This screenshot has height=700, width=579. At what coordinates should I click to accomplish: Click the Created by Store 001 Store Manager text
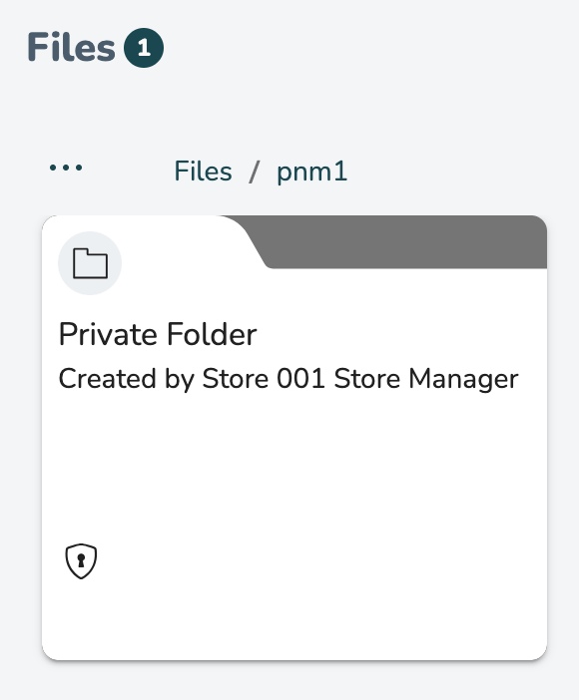(289, 379)
